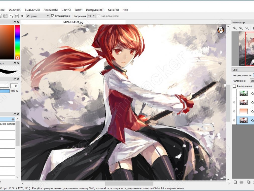Pick a color in the saturation square

point(7,42)
